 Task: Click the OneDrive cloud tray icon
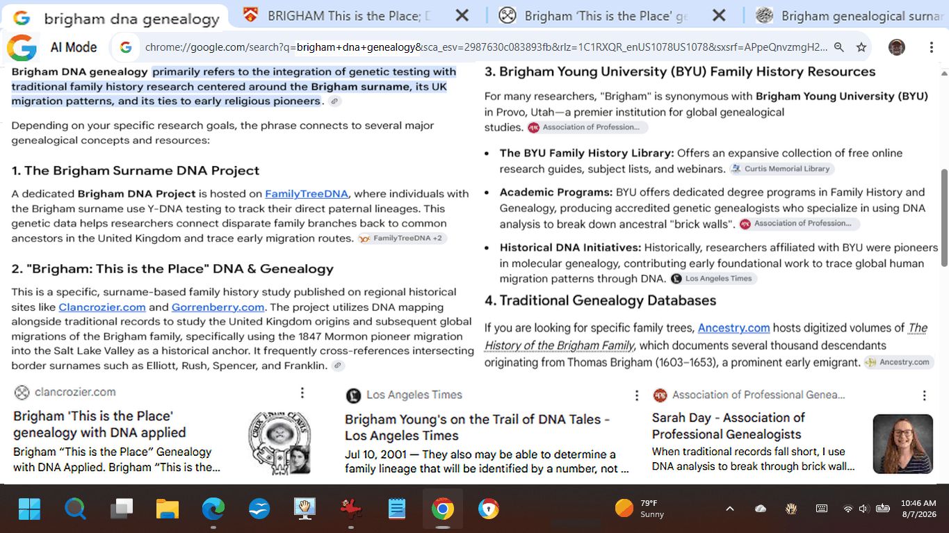click(x=761, y=509)
